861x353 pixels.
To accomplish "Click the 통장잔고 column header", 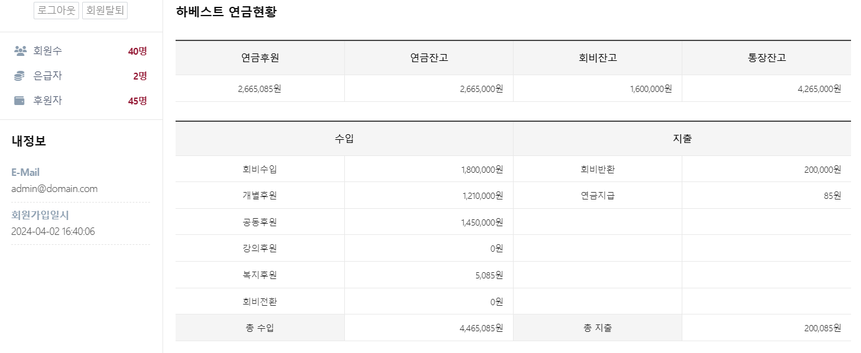I will [x=766, y=58].
